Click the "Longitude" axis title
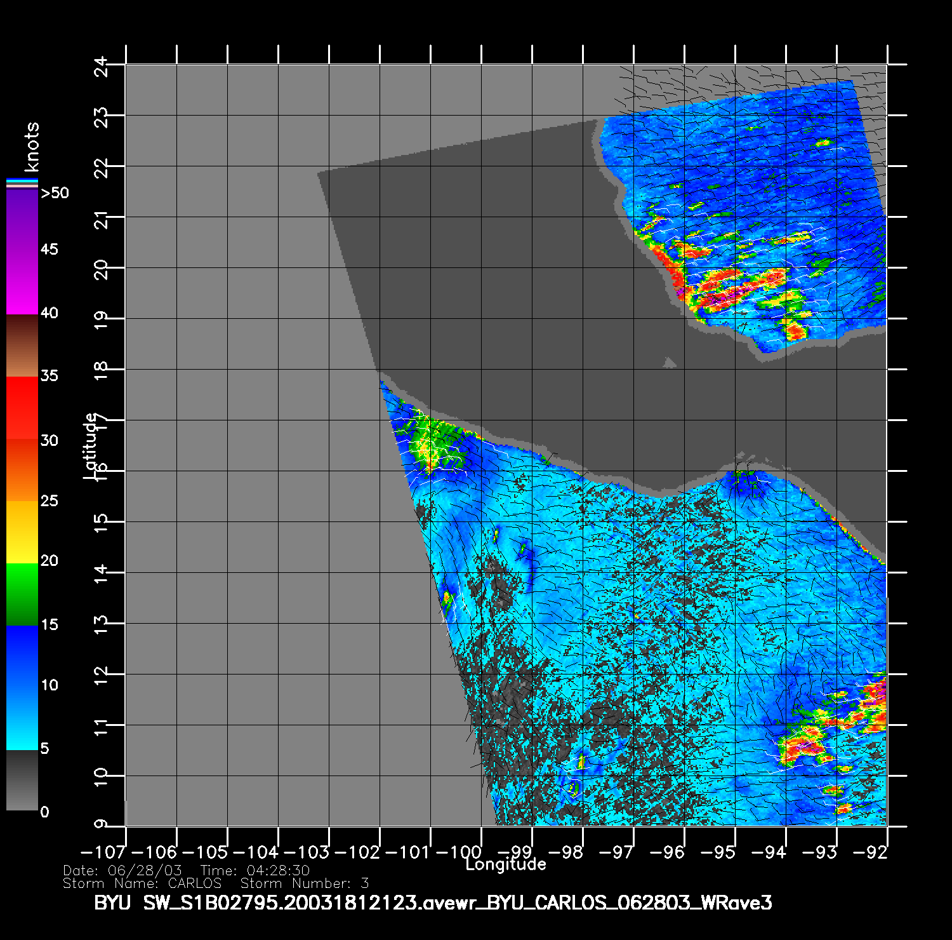This screenshot has height=940, width=952. coord(506,864)
